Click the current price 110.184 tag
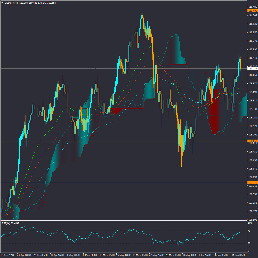This screenshot has width=258, height=258. 252,69
